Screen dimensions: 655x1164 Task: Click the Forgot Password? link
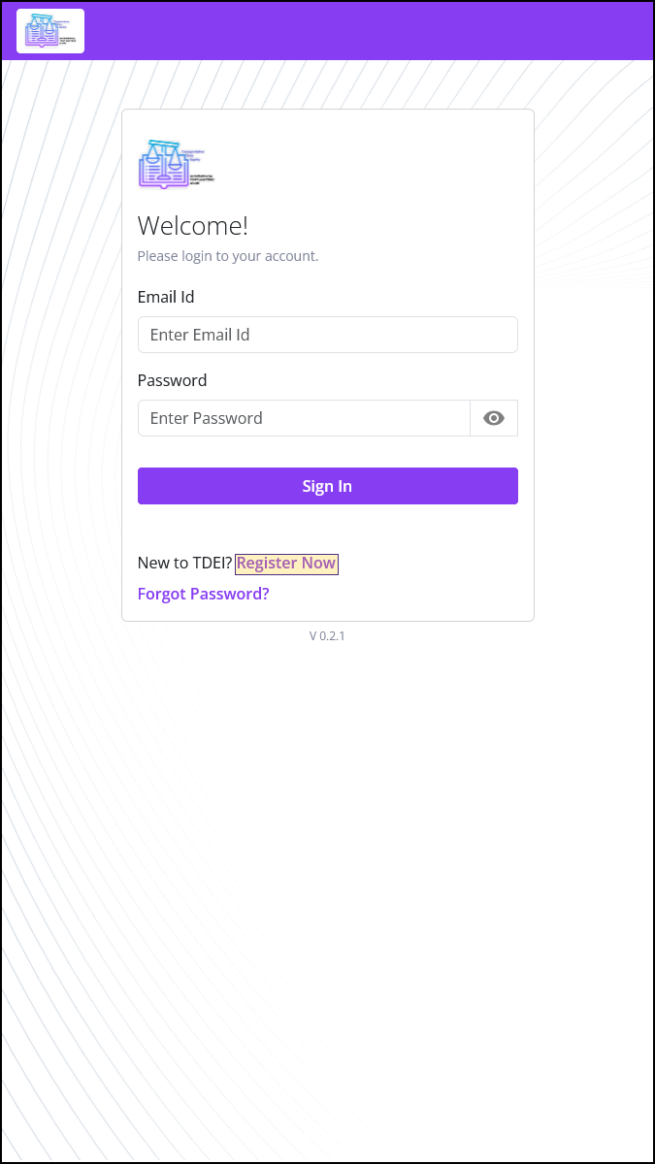pyautogui.click(x=203, y=593)
